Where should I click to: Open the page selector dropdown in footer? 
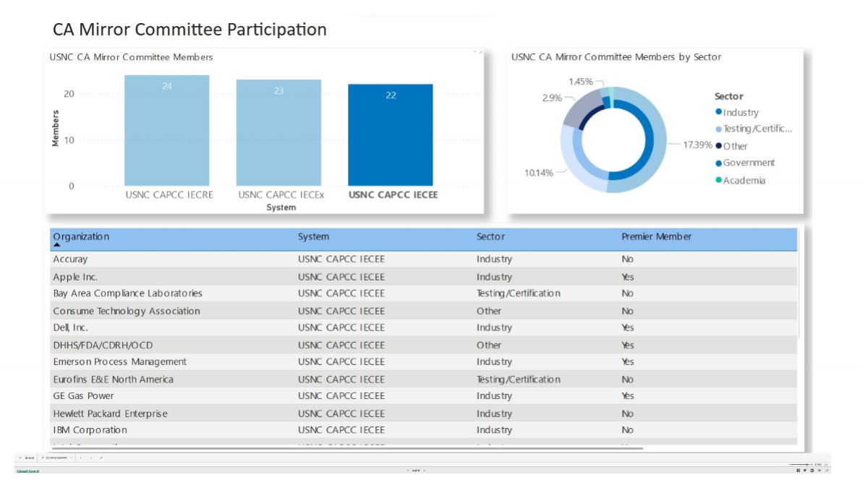(x=56, y=458)
